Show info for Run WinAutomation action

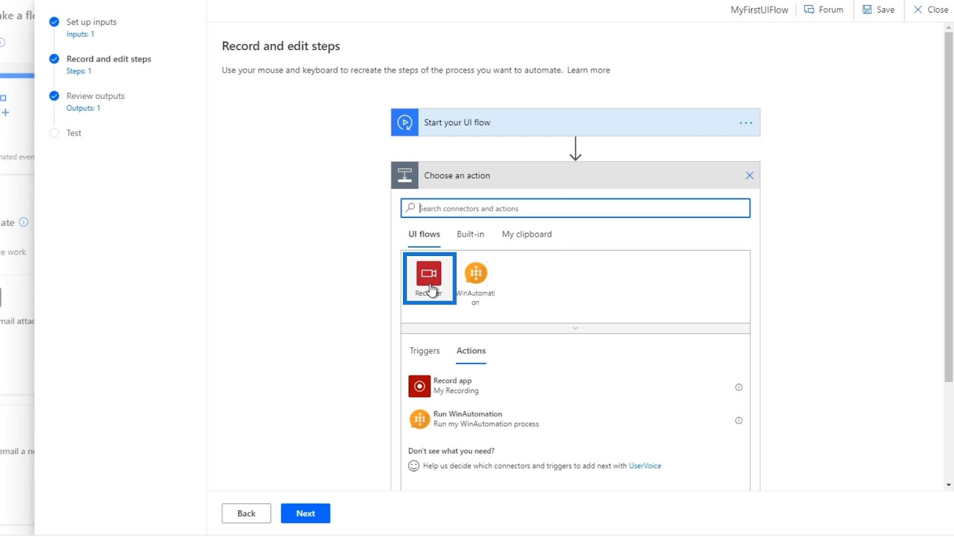(739, 421)
